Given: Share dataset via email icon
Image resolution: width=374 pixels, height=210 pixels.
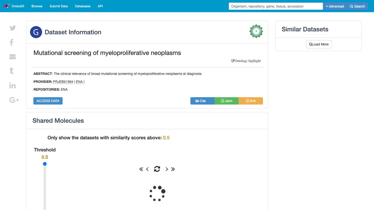Looking at the screenshot, I should (13, 57).
